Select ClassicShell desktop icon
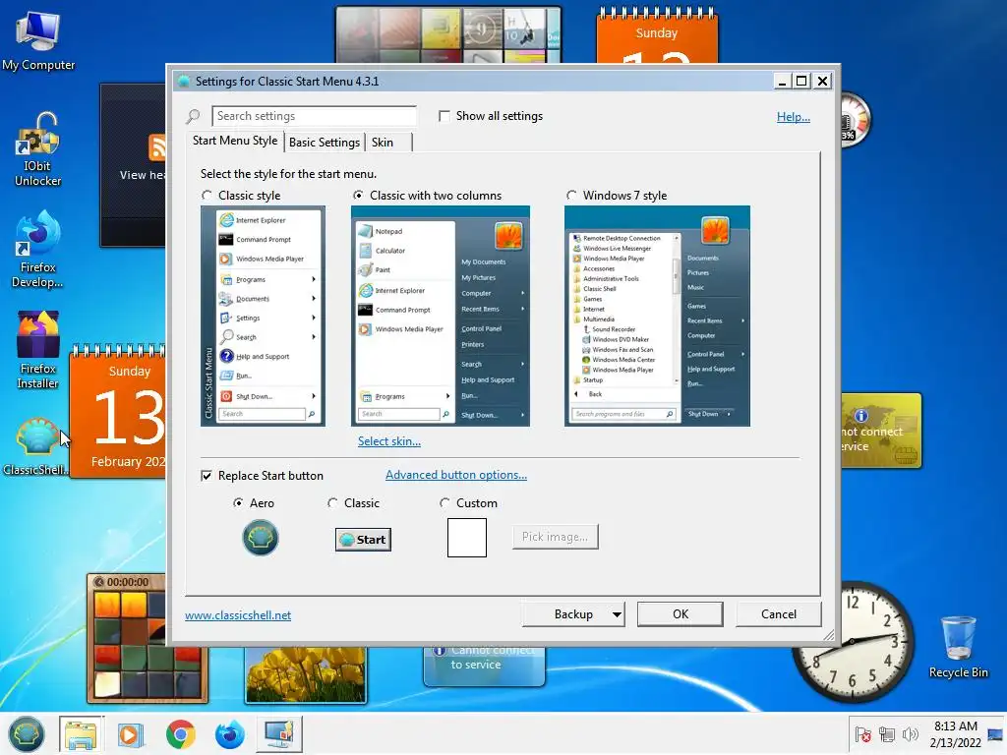Viewport: 1007px width, 755px height. pyautogui.click(x=36, y=446)
